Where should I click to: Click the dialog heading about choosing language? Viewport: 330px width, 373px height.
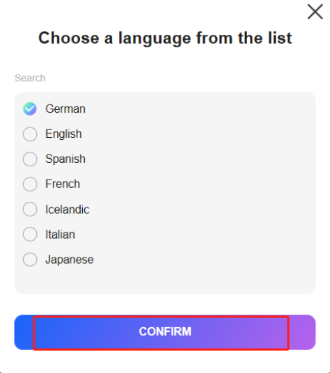coord(165,38)
